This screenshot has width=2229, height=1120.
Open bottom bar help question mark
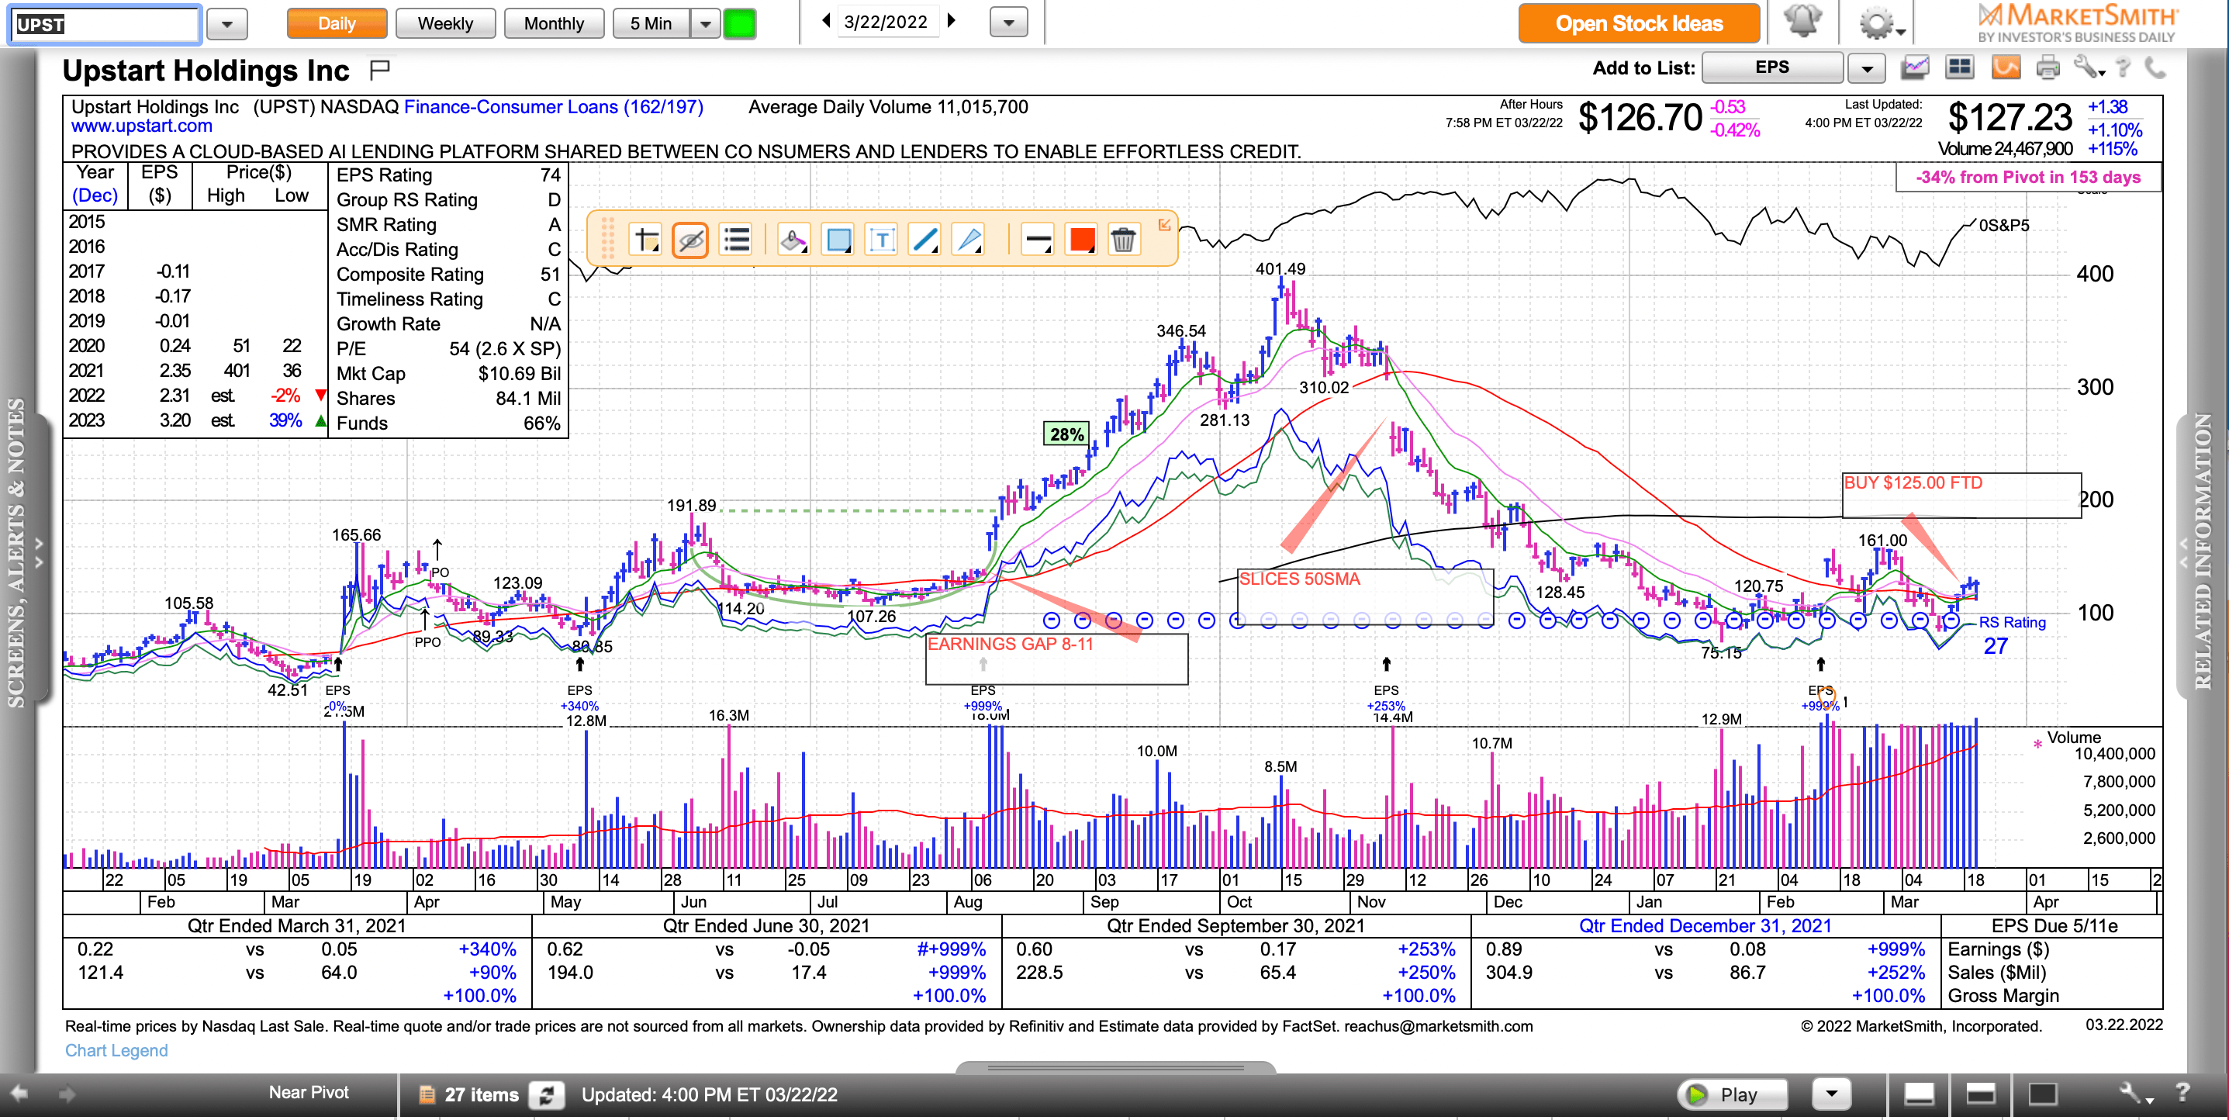[x=2182, y=1092]
